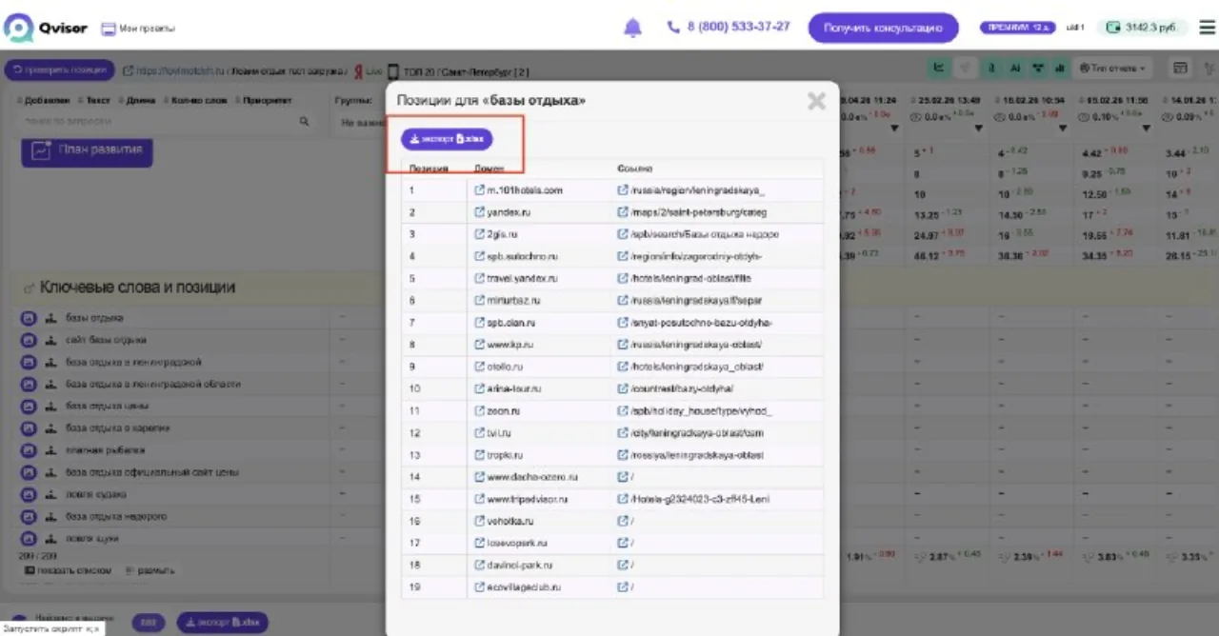Open the Группы dropdown
The width and height of the screenshot is (1219, 636).
pyautogui.click(x=362, y=123)
